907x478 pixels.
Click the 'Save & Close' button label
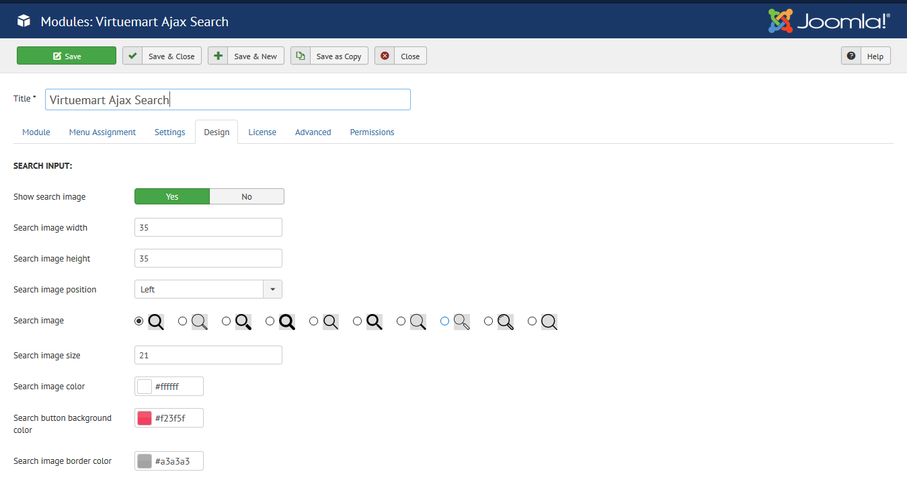point(171,56)
